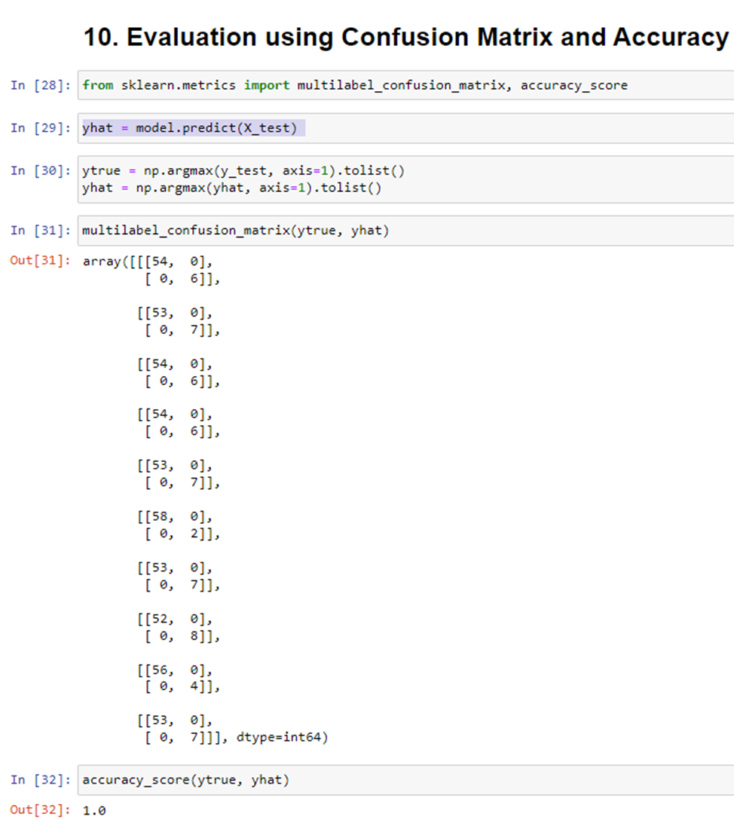Click the matrix row containing 56
The height and width of the screenshot is (829, 734).
175,671
